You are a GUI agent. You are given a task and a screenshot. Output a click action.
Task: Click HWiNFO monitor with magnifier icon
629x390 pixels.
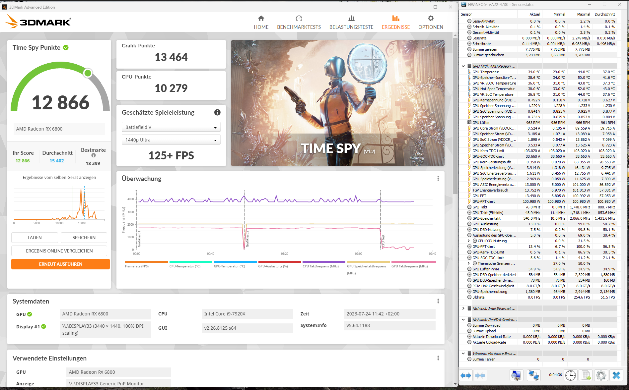(x=516, y=375)
